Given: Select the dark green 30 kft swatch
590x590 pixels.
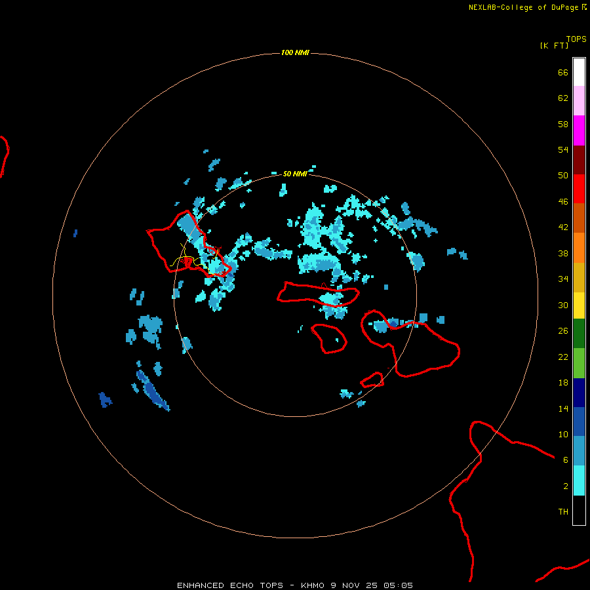Looking at the screenshot, I should [579, 334].
